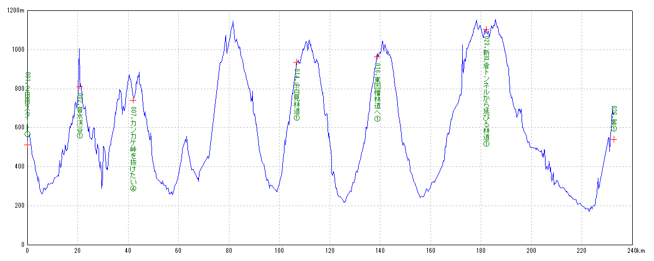Select the red marker for 014 糸白見林道

pos(296,62)
